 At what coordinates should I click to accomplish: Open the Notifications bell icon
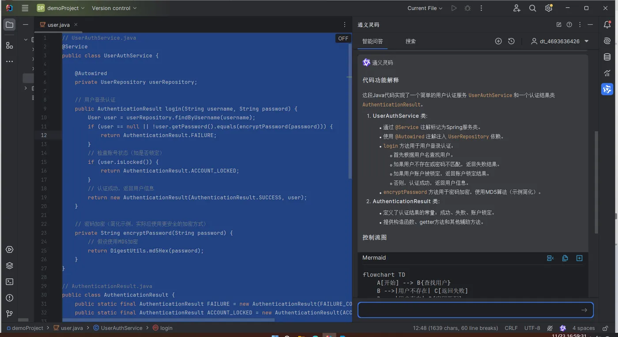pos(607,25)
